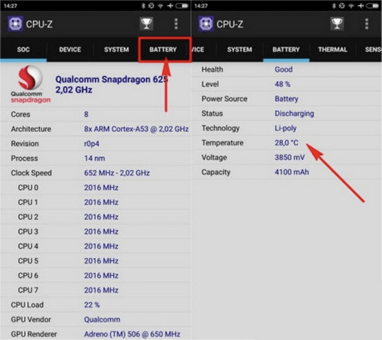Tap the clock '14:27' in left status bar
The height and width of the screenshot is (340, 382).
pos(10,6)
